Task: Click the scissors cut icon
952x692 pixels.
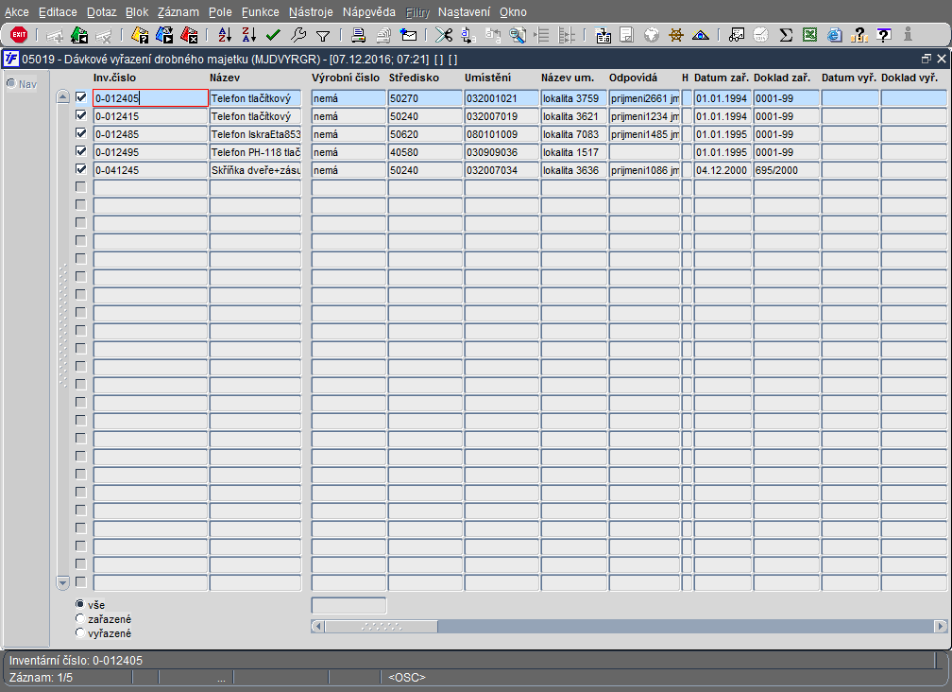Action: (444, 35)
